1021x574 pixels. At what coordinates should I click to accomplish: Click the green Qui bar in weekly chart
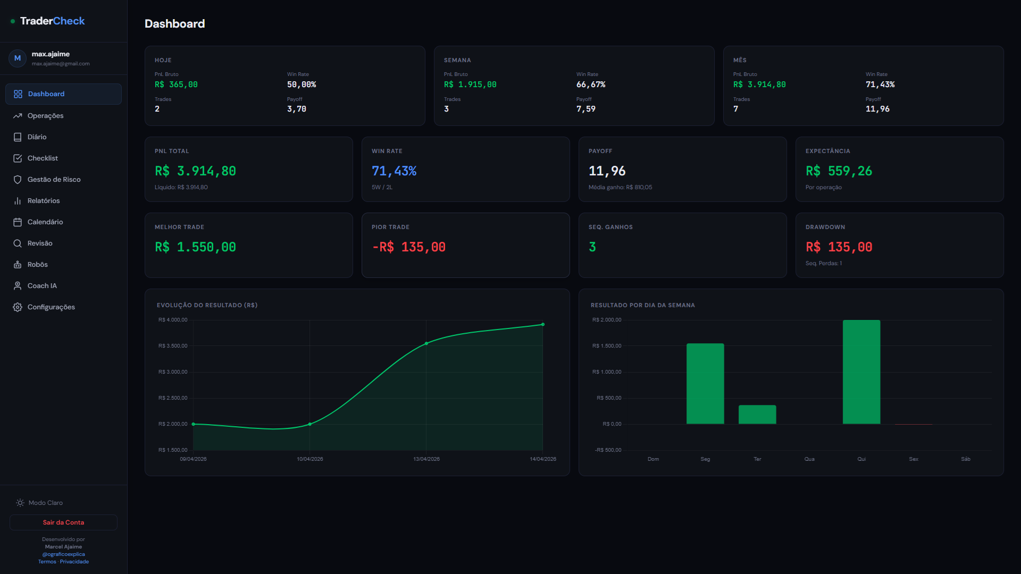861,372
